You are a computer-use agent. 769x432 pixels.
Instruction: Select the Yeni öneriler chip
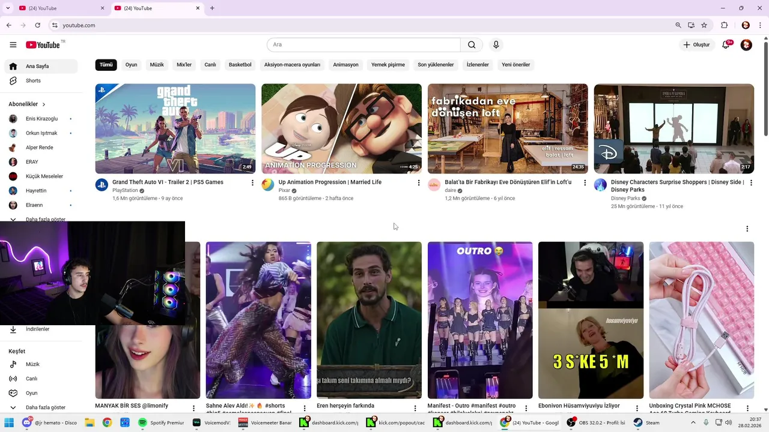[516, 65]
